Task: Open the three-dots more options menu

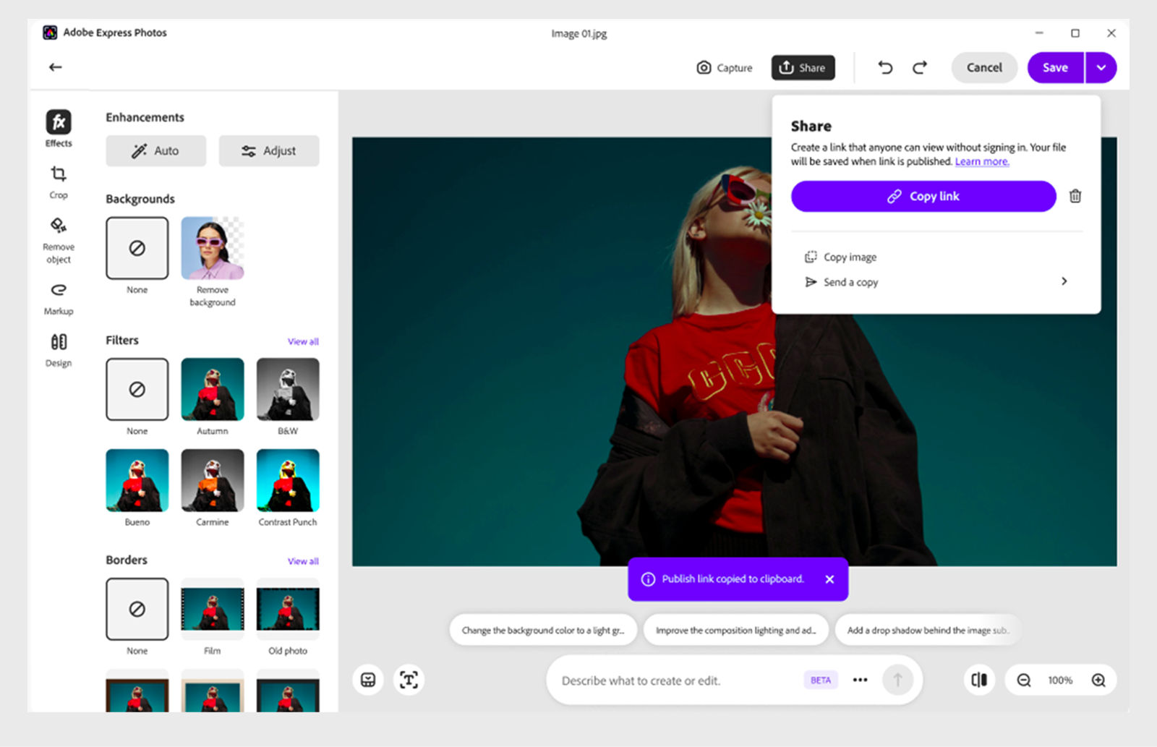Action: 860,680
